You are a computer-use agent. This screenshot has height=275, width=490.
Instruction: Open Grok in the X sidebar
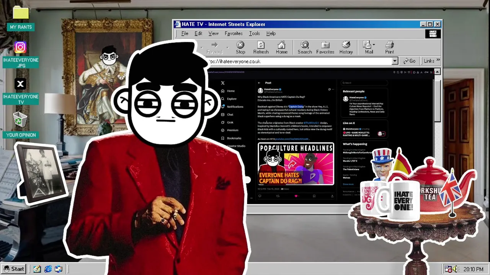pos(227,122)
